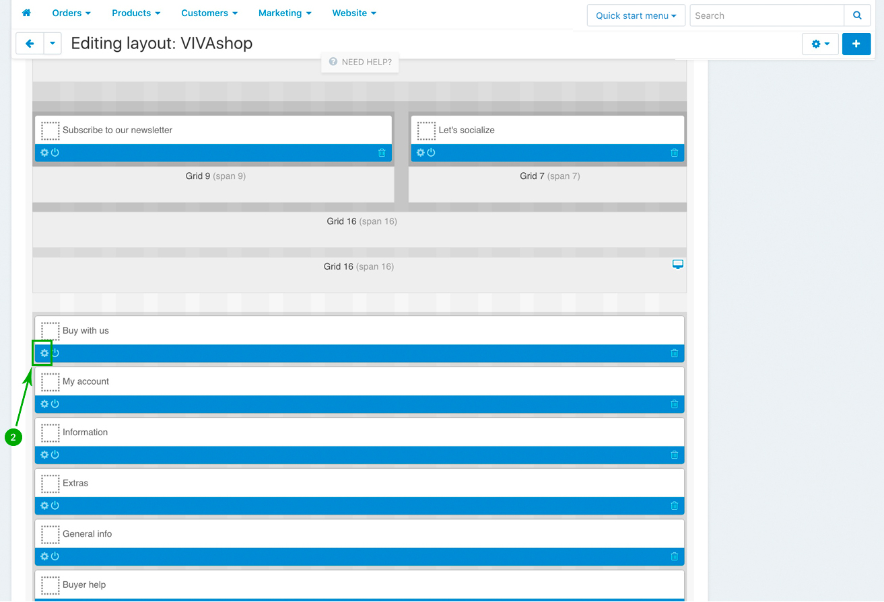Screen dimensions: 884x602
Task: Delete the General info block
Action: (x=674, y=556)
